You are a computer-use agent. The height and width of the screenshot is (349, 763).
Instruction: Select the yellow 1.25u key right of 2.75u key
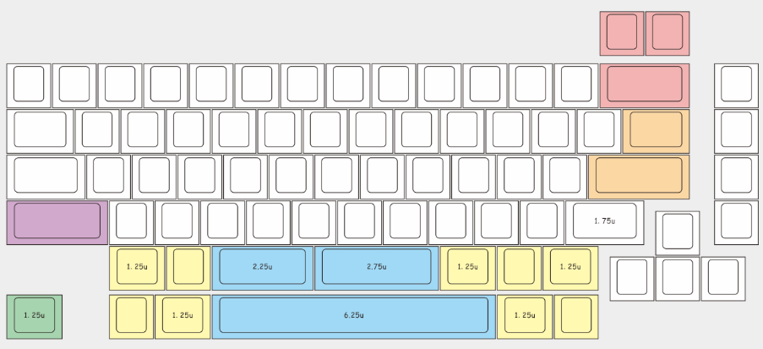(x=467, y=268)
